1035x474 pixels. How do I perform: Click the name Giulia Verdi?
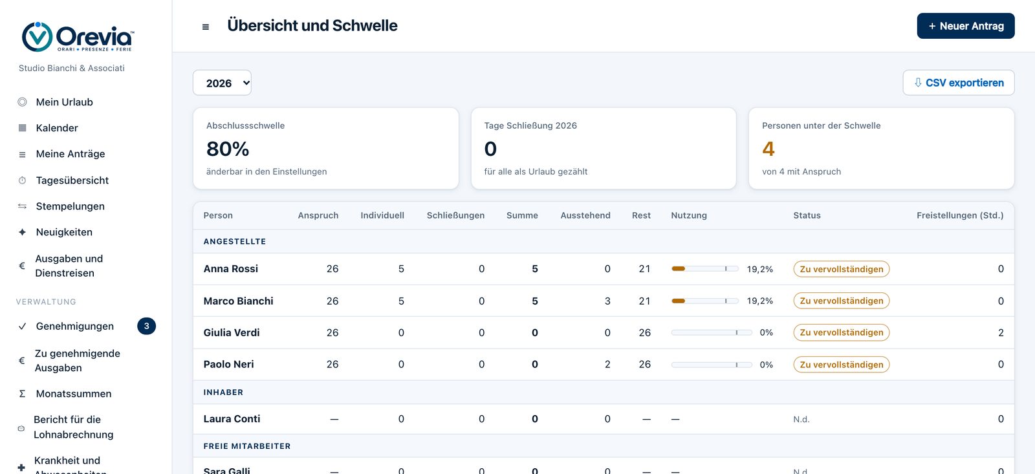pos(232,332)
